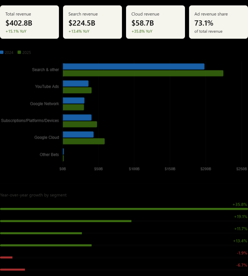The width and height of the screenshot is (248, 276).
Task: Select the 2024 Google Cloud bar
Action: point(78,134)
